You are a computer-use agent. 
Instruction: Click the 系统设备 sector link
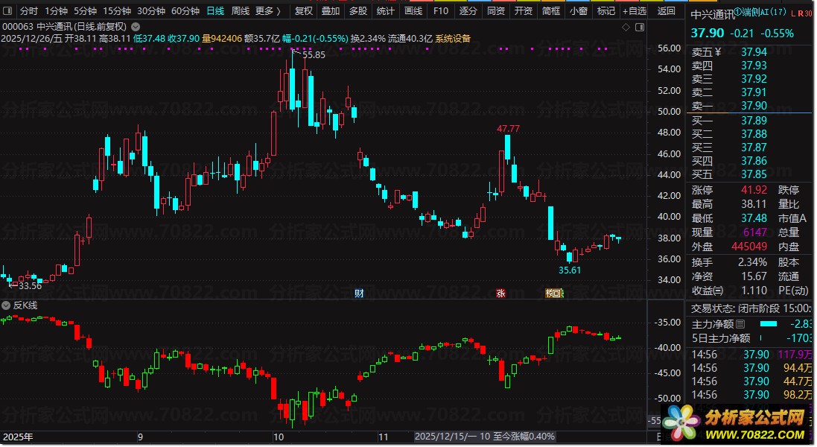click(453, 39)
